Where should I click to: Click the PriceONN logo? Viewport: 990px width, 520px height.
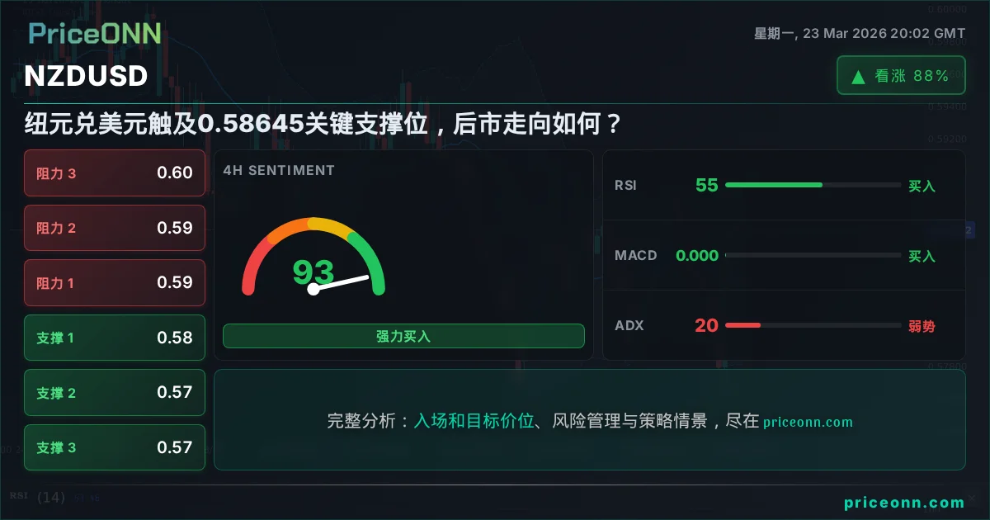click(94, 34)
